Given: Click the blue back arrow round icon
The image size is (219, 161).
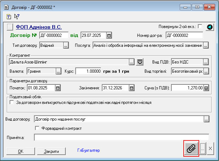Looking at the screenshot, I should (209, 27).
